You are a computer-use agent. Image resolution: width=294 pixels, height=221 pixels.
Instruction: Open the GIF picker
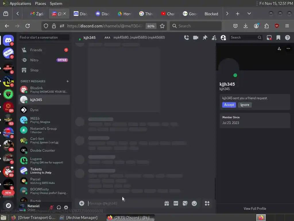coord(176,203)
